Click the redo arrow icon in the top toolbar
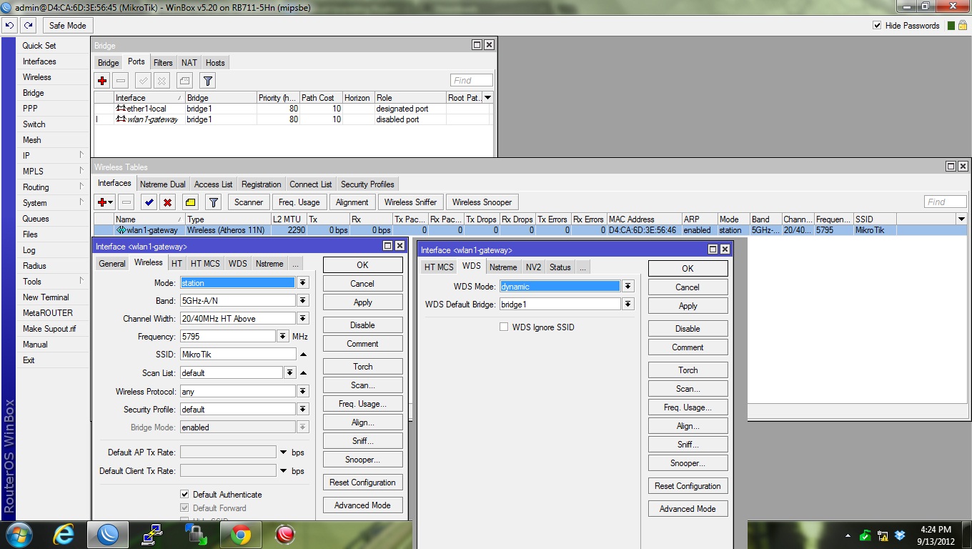This screenshot has width=972, height=549. [28, 25]
